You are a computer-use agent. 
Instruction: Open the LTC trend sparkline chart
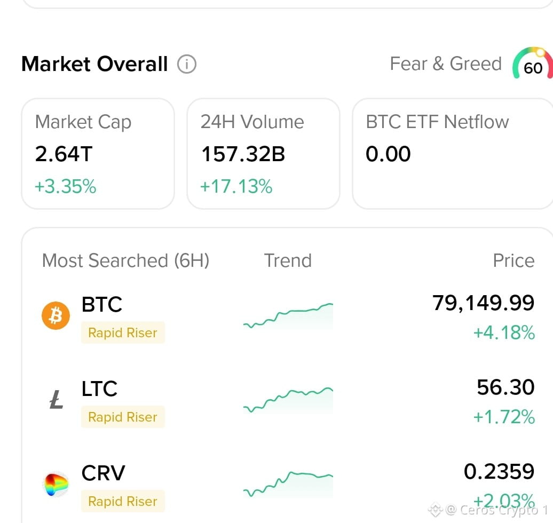tap(288, 400)
